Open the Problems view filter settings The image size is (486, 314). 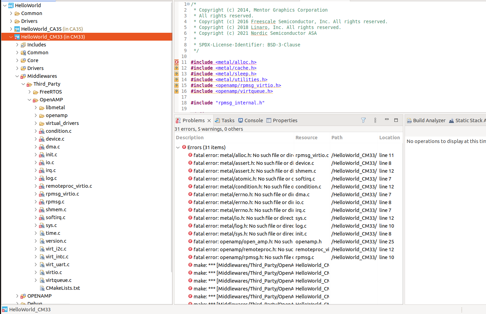click(363, 120)
